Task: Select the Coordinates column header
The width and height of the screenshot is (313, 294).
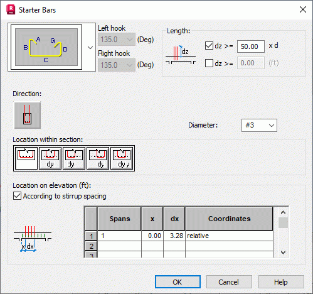Action: point(229,219)
